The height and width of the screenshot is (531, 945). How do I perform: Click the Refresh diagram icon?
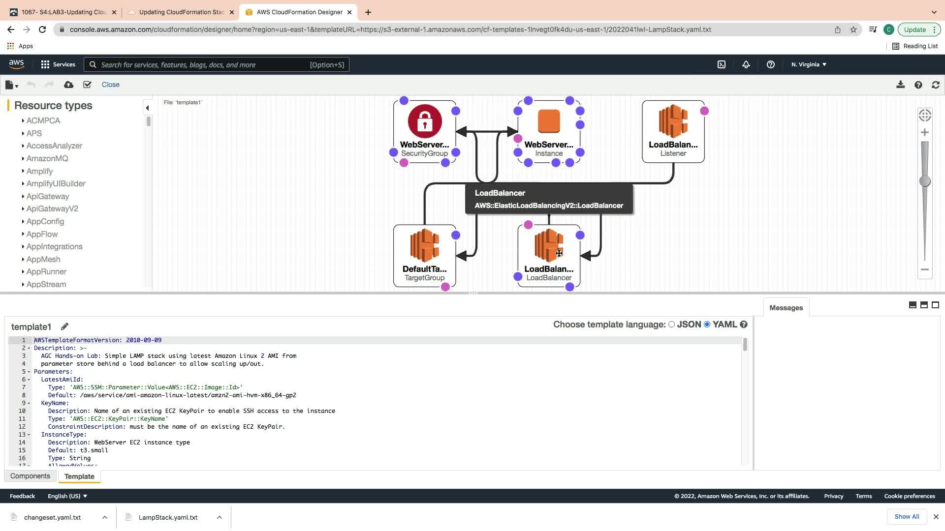[x=936, y=85]
